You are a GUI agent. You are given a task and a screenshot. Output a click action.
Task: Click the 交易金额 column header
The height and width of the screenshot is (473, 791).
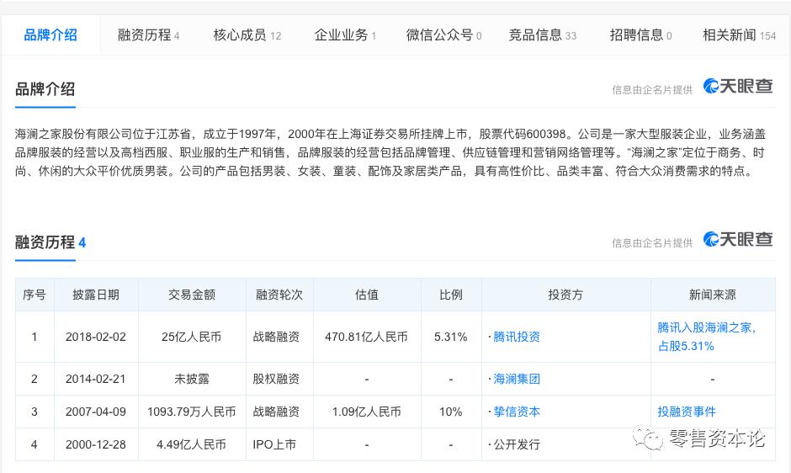point(192,295)
